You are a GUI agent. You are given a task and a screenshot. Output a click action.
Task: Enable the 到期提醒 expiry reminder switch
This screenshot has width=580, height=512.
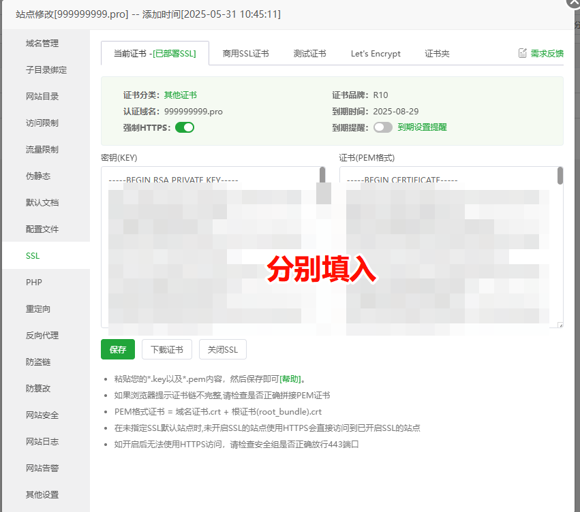tap(383, 127)
